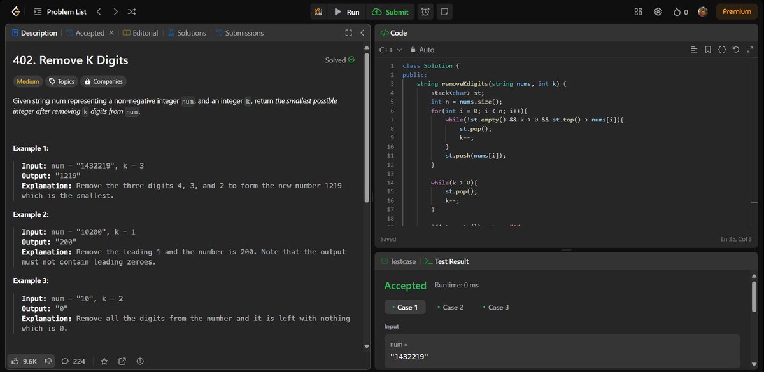The image size is (764, 372).
Task: Click the problem title 402. Remove K Digits
Action: (x=71, y=60)
